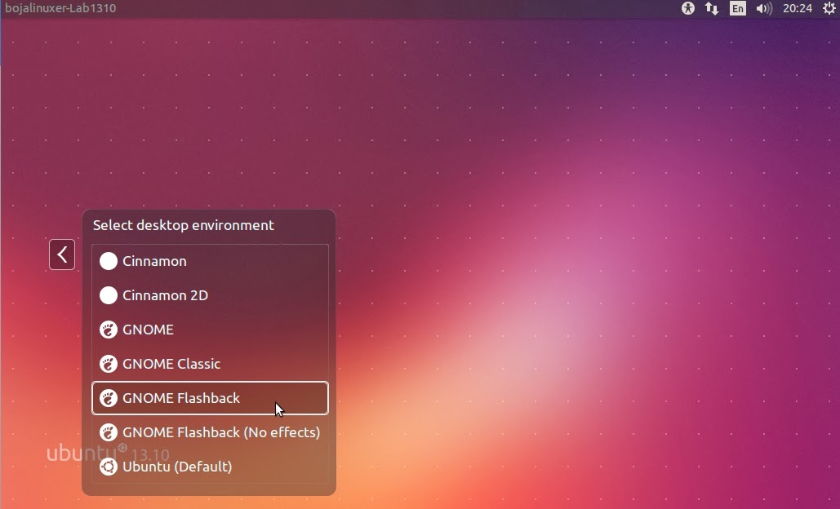Click the back arrow button beside the list
Screen dimensions: 840x509
[x=62, y=254]
